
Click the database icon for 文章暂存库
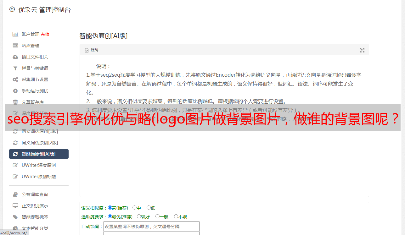tap(15, 102)
